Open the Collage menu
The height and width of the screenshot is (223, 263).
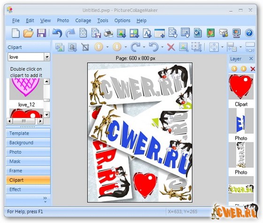(83, 21)
